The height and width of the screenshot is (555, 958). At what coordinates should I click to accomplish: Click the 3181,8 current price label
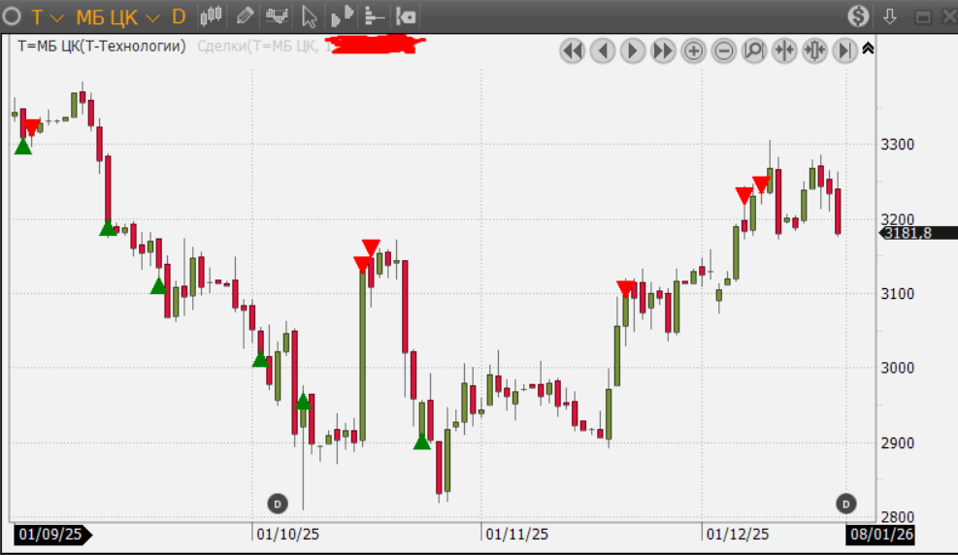[911, 233]
